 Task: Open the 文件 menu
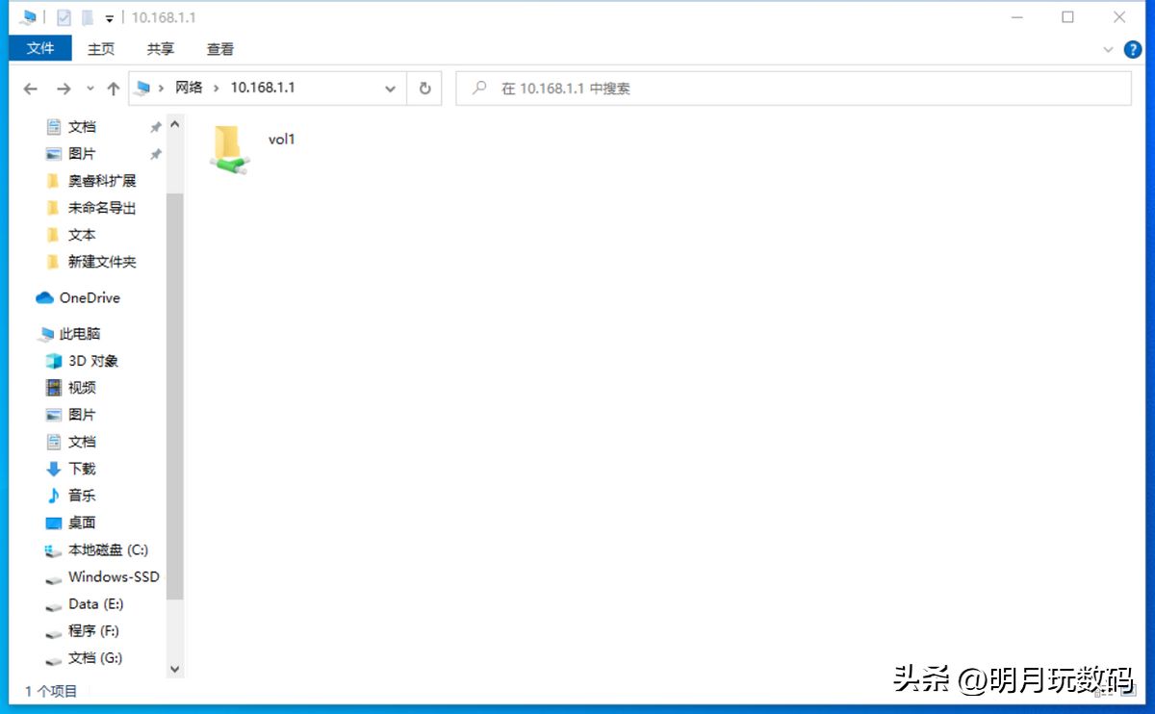click(39, 48)
